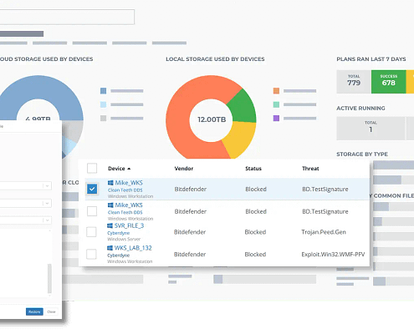
Task: Click the Windows icon beside WKS_LAB_132
Action: click(110, 248)
